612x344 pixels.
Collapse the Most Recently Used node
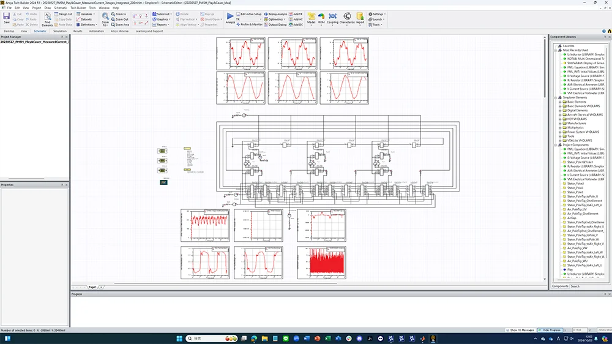pos(556,50)
